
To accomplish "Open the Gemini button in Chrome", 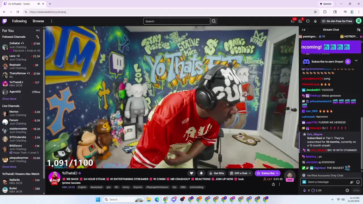I will click(325, 4).
